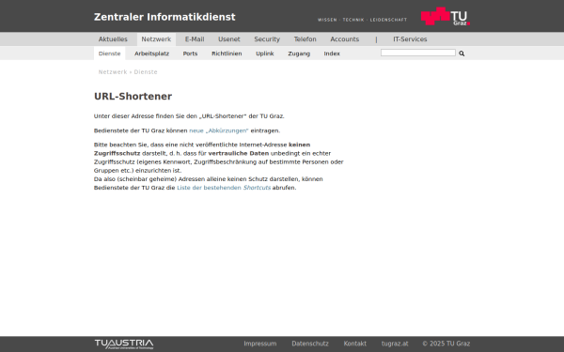Image resolution: width=564 pixels, height=352 pixels.
Task: Go to the Accounts section
Action: click(345, 39)
